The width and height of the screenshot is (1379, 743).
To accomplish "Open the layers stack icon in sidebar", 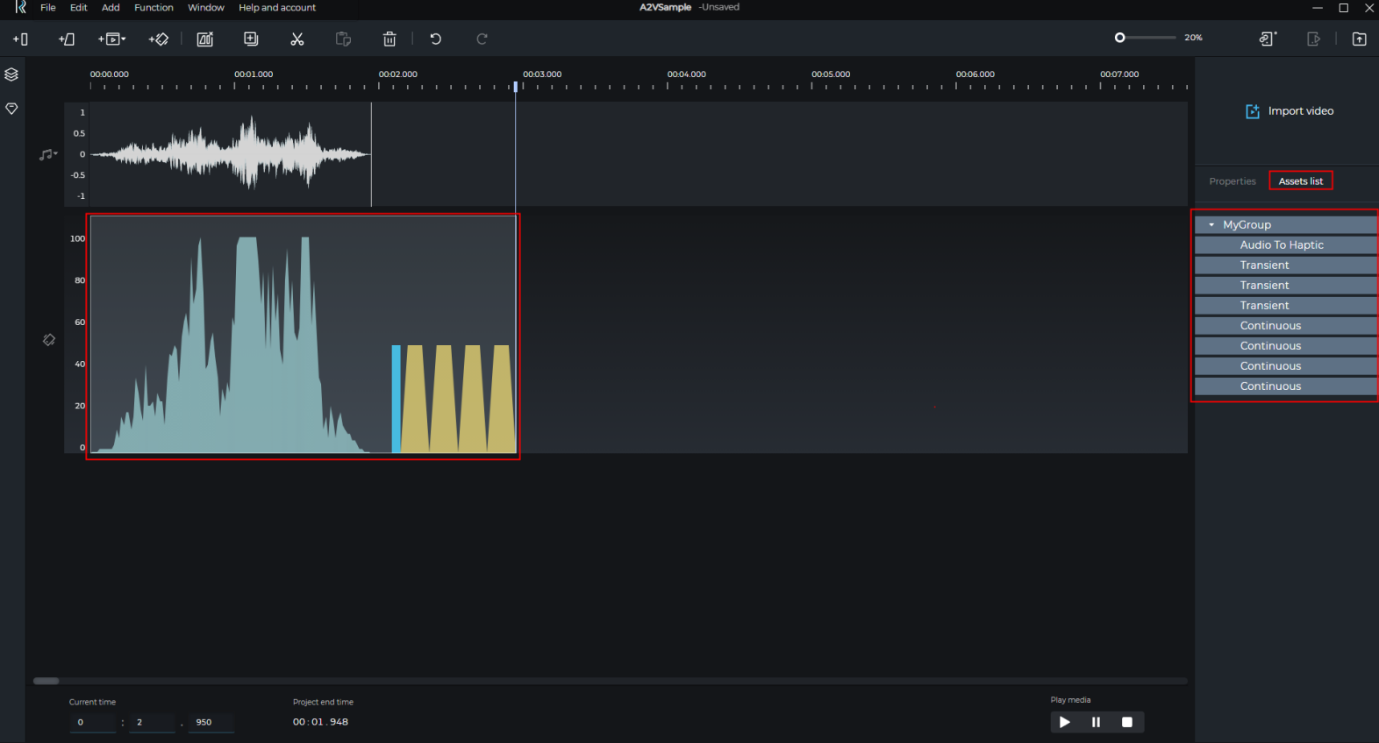I will (11, 74).
